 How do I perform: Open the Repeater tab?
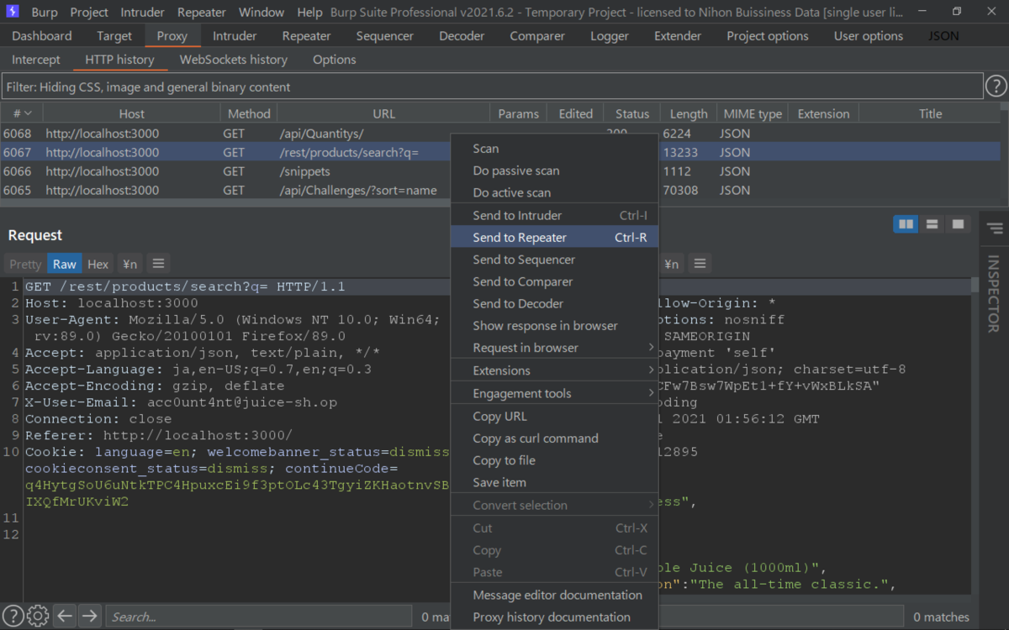(x=306, y=36)
